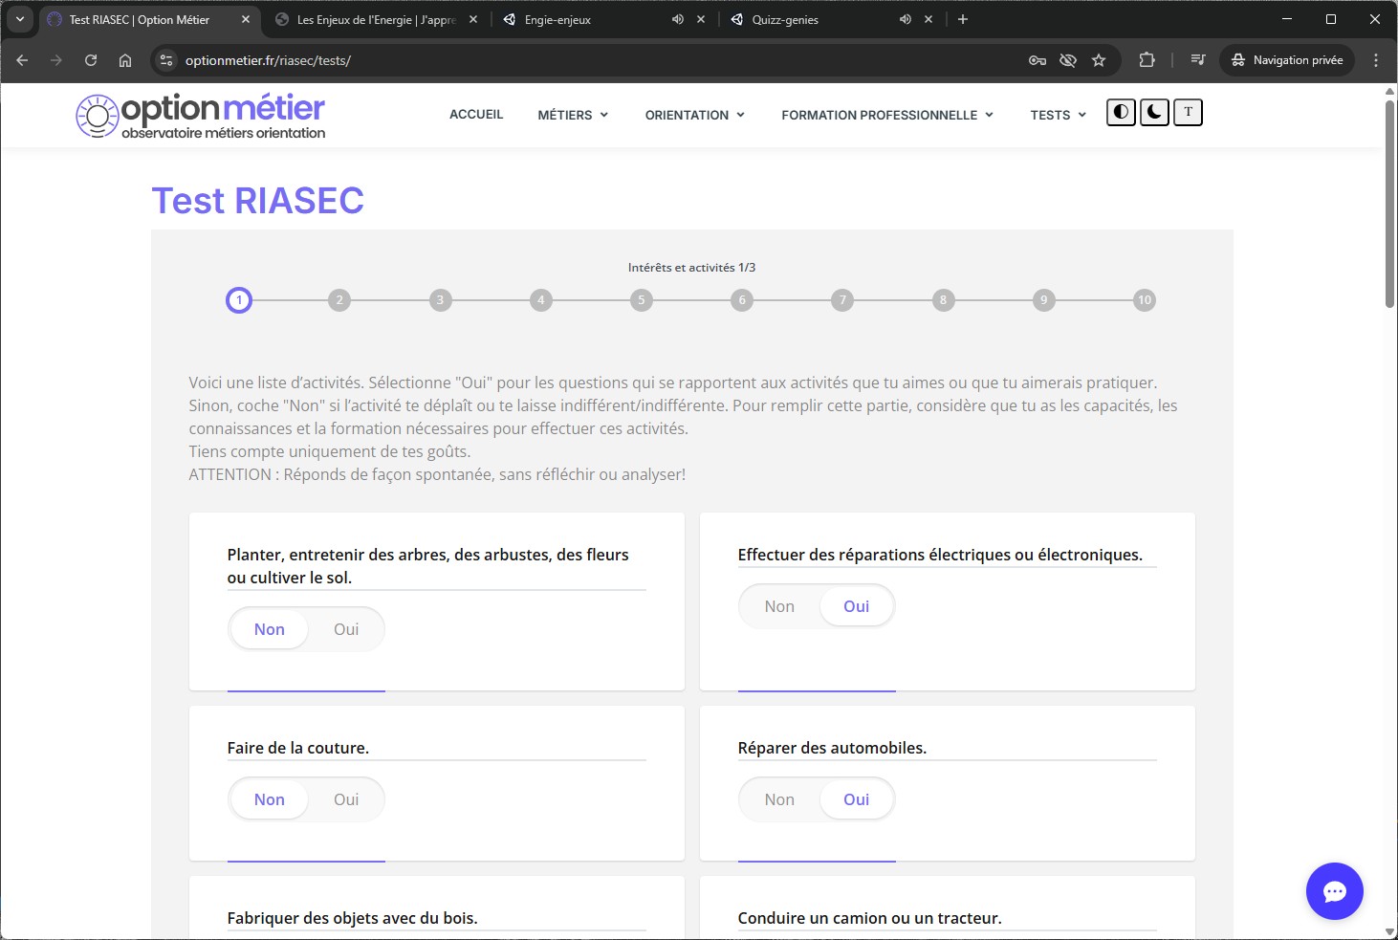Bookmark this page with the star icon

pyautogui.click(x=1099, y=60)
